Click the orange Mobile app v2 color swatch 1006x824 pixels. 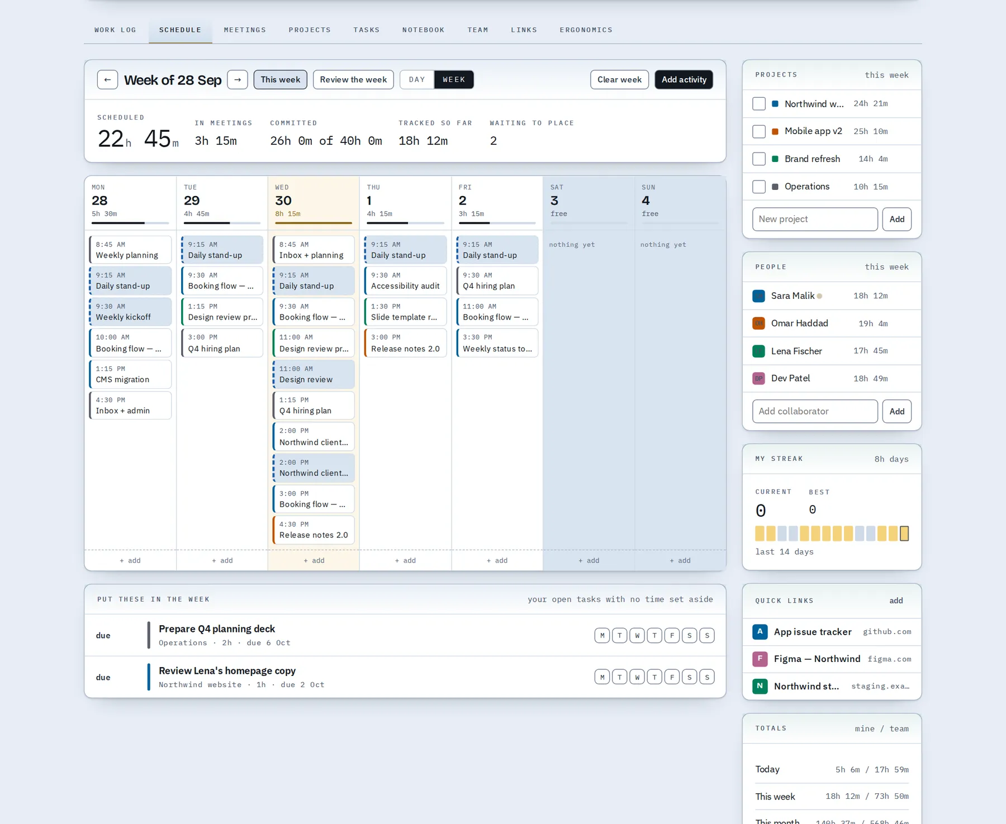(x=775, y=132)
